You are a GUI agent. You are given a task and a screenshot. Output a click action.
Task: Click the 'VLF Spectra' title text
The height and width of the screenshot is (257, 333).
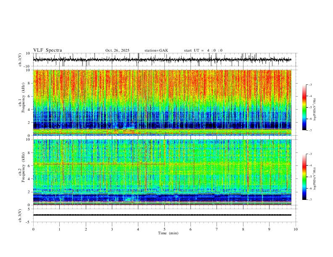(48, 50)
